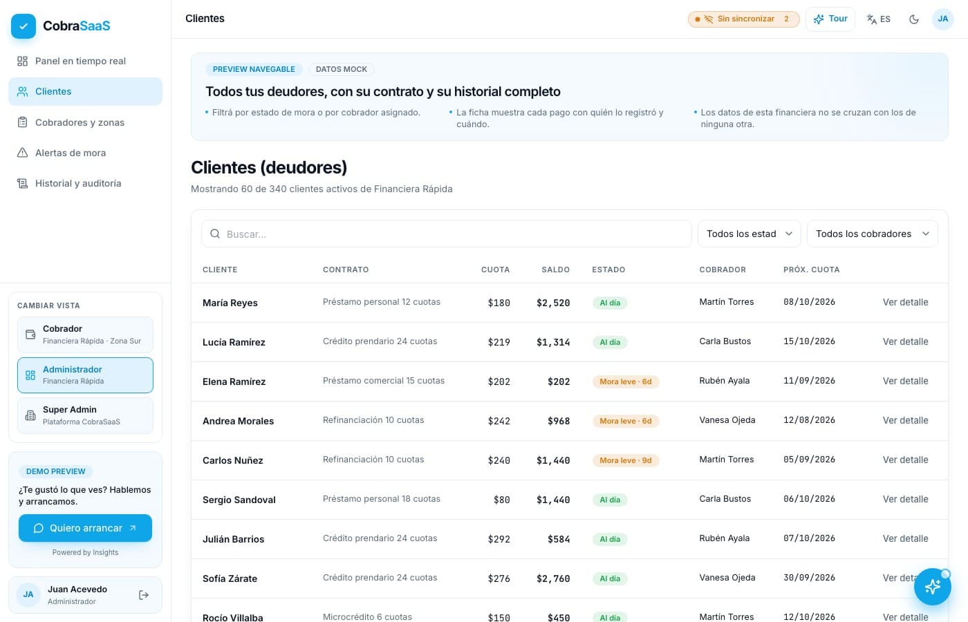Go to Panel en tiempo real

[86, 61]
